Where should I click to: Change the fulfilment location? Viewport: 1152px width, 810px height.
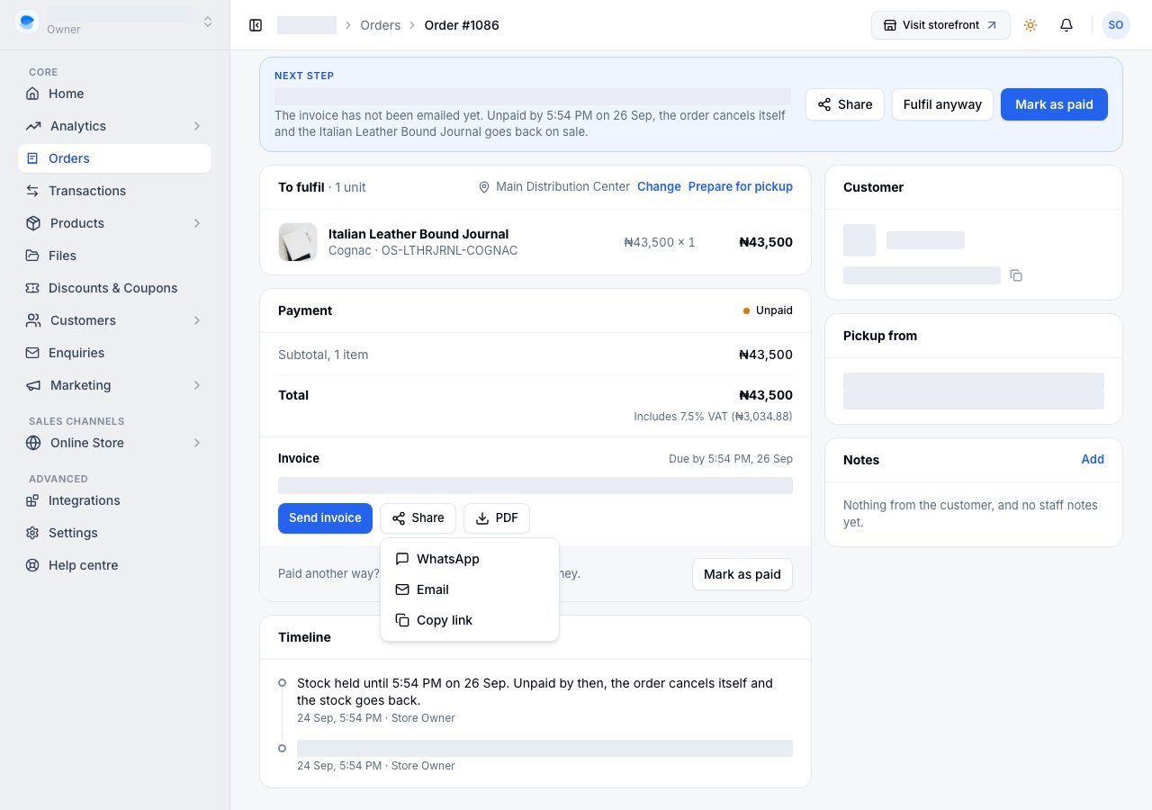659,186
